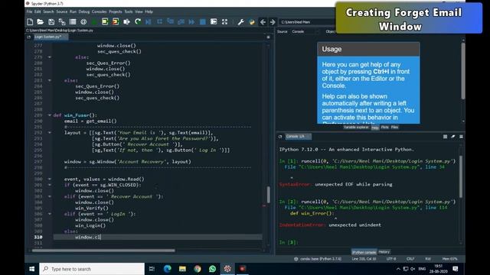This screenshot has height=275, width=490.
Task: Save the current file
Action: 51,22
